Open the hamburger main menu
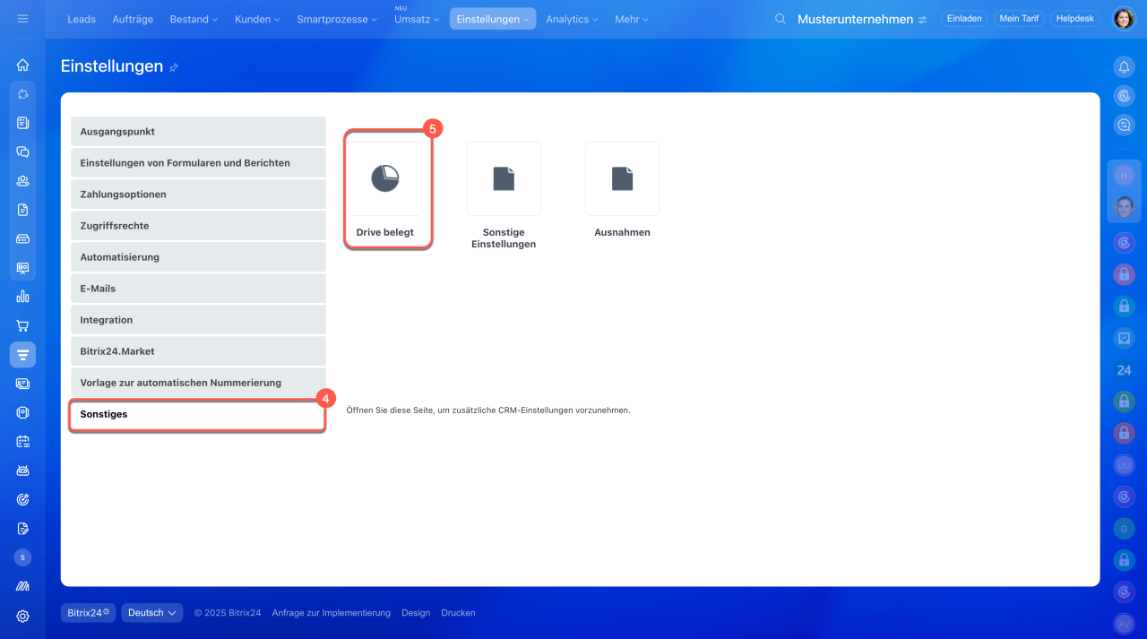 pyautogui.click(x=22, y=19)
